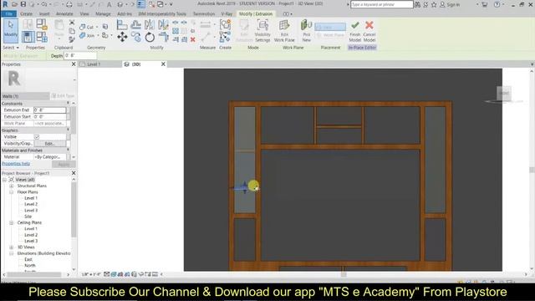Viewport: 535px width, 301px height.
Task: Expand the 3D Views node
Action: click(x=11, y=247)
